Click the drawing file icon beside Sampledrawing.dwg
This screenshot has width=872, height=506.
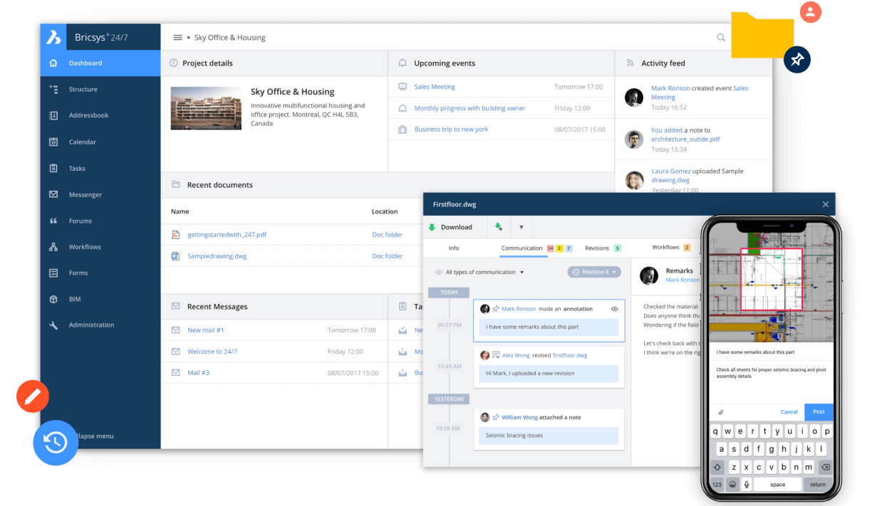pos(175,256)
